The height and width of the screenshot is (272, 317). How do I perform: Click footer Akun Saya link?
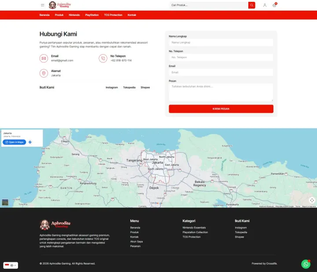pyautogui.click(x=136, y=242)
